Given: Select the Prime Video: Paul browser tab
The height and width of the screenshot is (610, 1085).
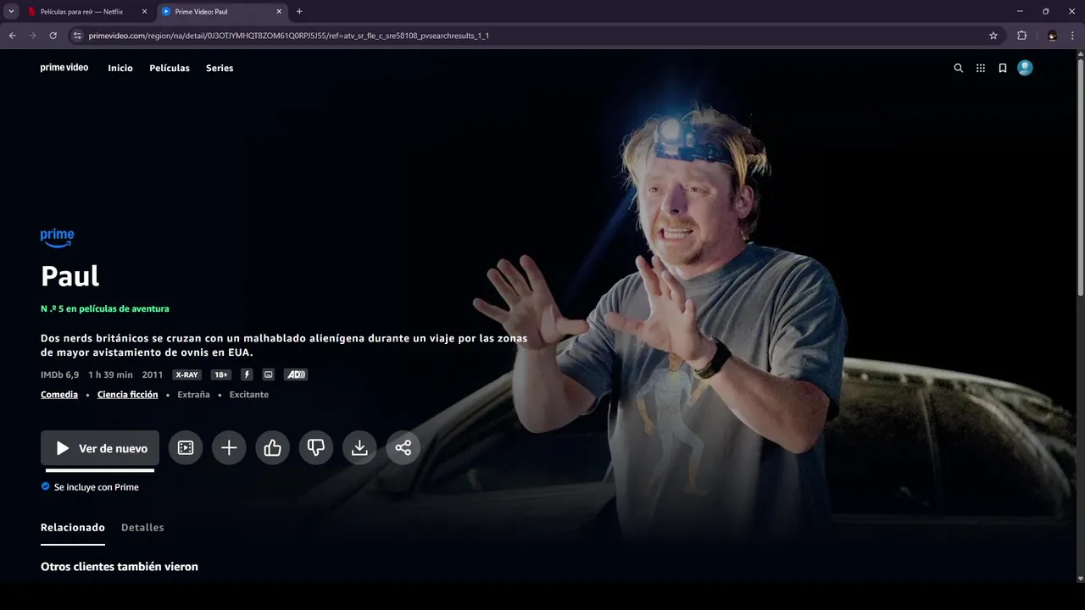Looking at the screenshot, I should tap(222, 12).
